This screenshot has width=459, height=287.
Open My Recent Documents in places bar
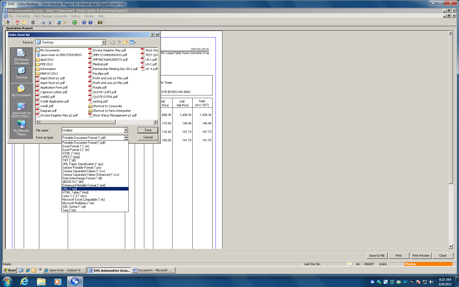tap(22, 57)
